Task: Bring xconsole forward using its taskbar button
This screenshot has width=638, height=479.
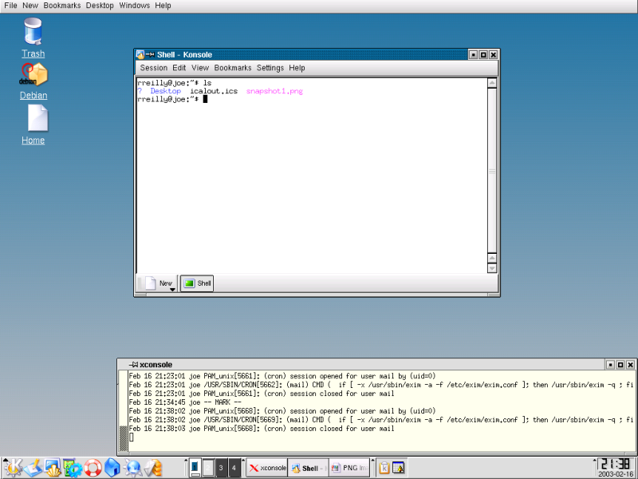Action: (266, 468)
